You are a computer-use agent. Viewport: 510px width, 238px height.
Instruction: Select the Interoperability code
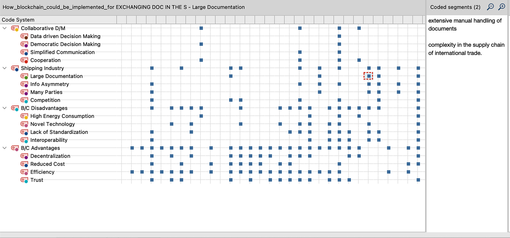[49, 140]
